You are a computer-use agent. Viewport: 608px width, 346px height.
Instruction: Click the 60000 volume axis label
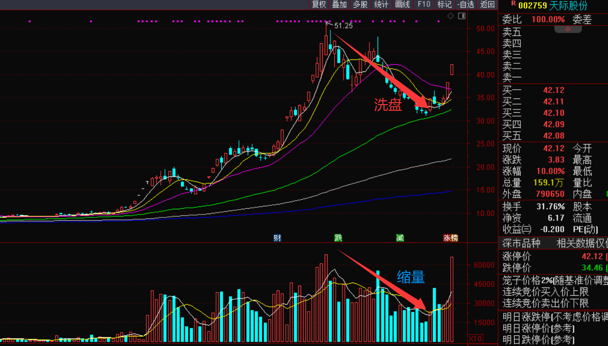pos(485,265)
